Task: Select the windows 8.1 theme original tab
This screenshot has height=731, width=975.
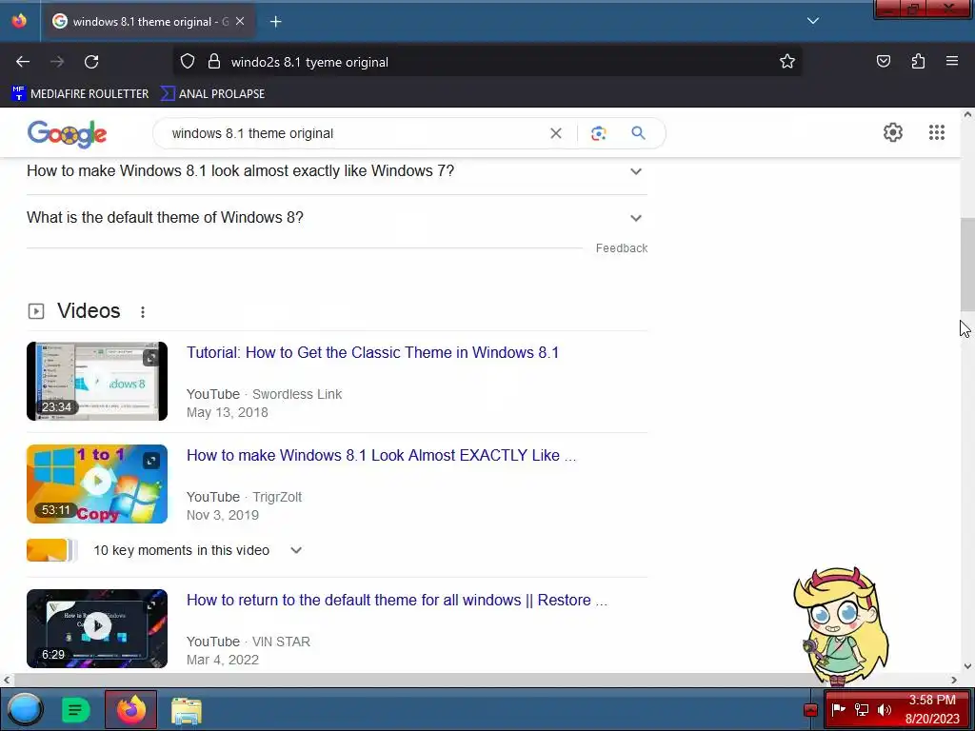Action: [148, 22]
